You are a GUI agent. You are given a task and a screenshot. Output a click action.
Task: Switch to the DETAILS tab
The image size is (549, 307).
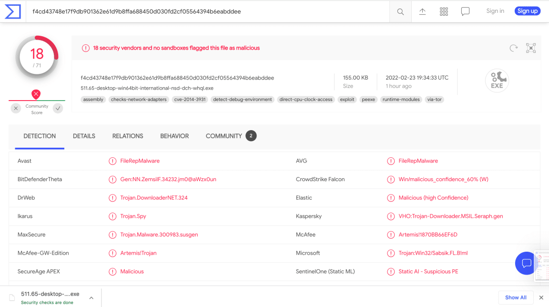(84, 136)
